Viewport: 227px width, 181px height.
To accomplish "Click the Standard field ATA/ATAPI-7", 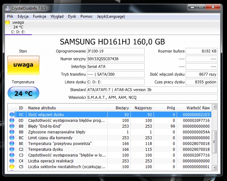I will point(152,90).
